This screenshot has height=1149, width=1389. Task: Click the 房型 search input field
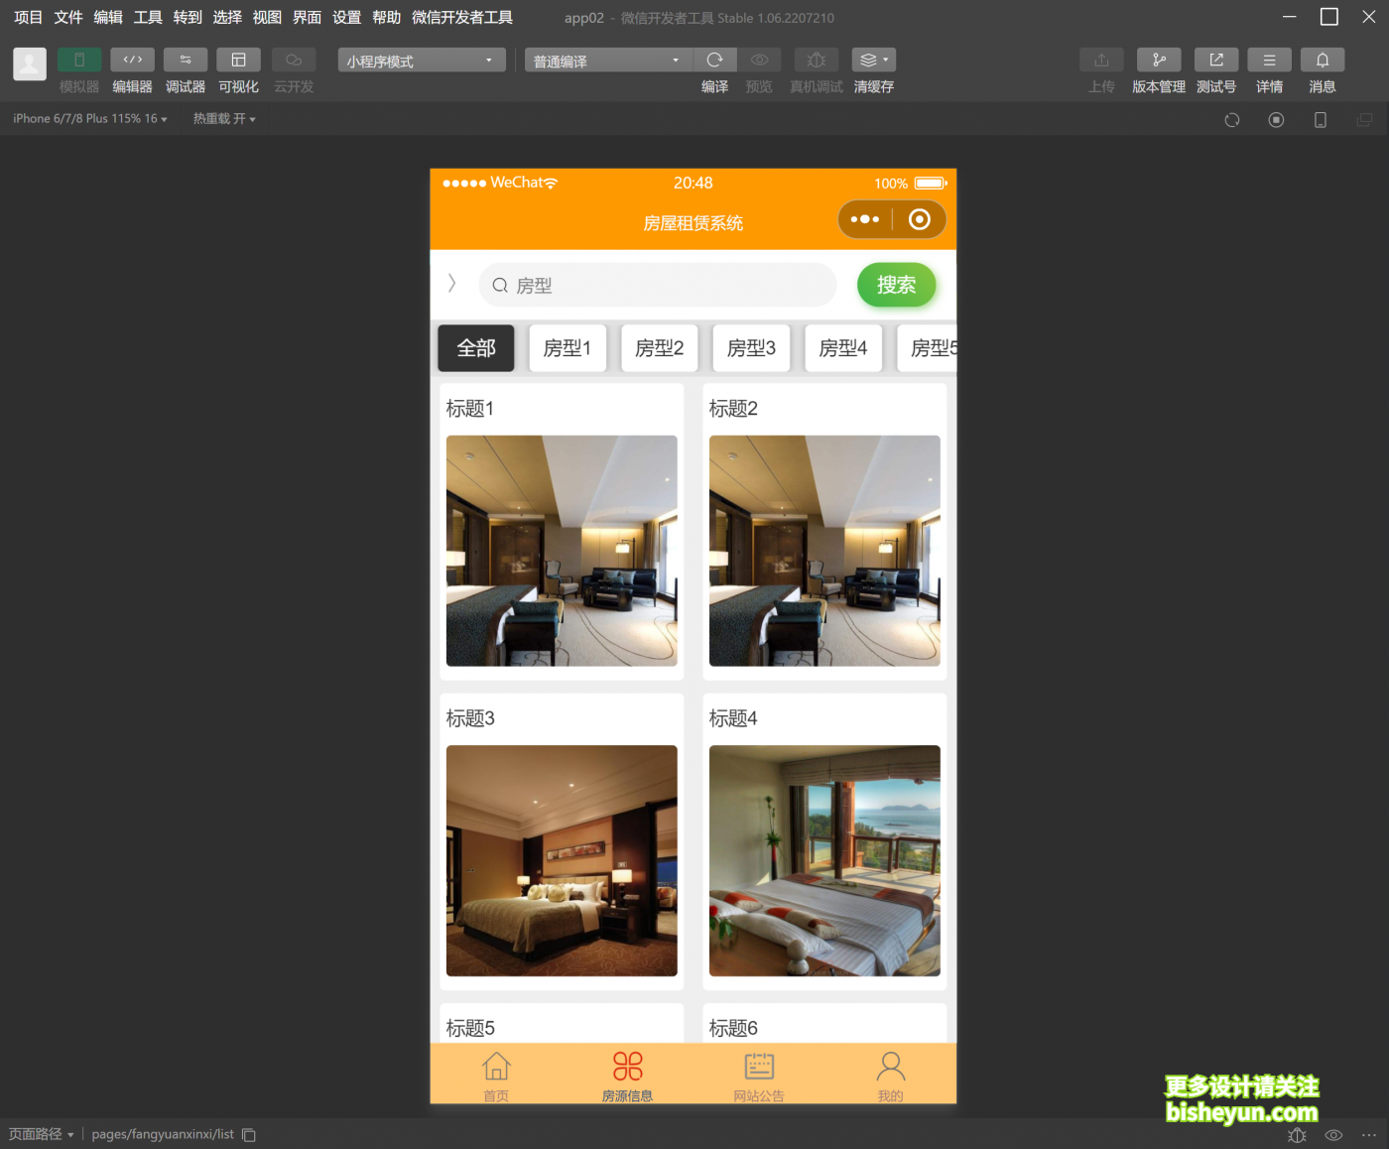coord(658,285)
